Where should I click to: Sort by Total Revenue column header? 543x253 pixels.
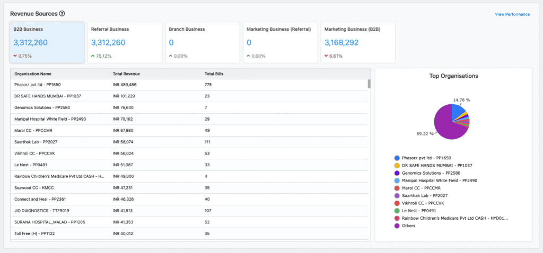tap(126, 74)
